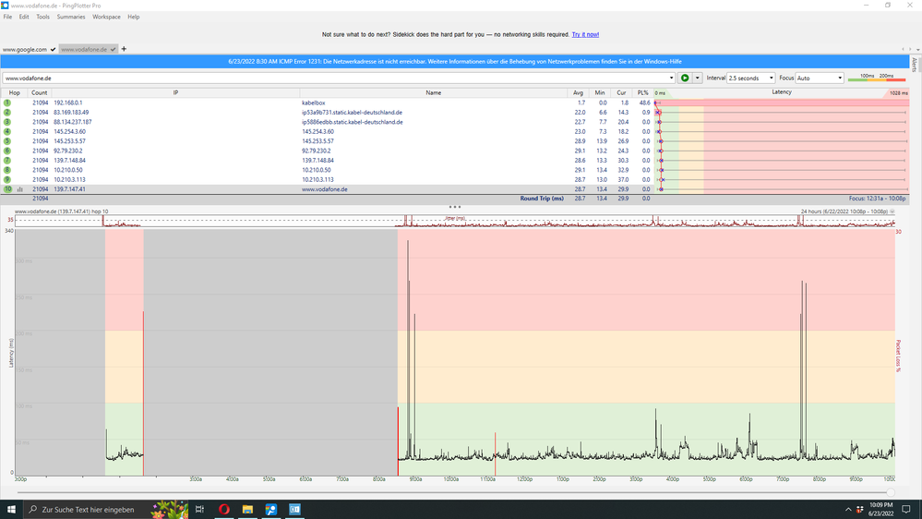Open the Focus dropdown set to Auto
The image size is (922, 519).
click(x=820, y=78)
